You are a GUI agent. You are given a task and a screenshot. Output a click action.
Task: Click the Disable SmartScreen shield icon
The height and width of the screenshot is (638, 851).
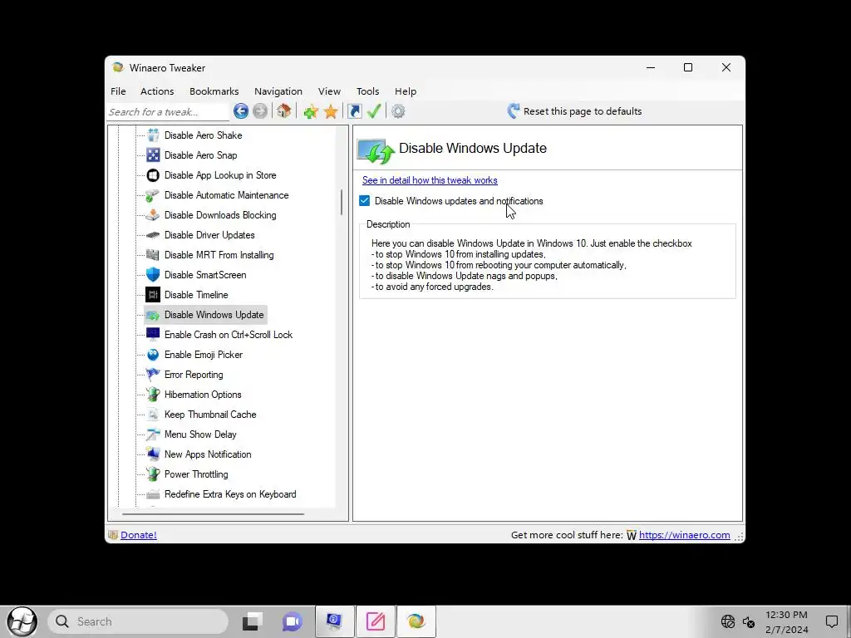153,274
